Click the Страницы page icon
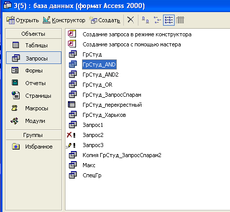230x212 pixels. [x=16, y=95]
